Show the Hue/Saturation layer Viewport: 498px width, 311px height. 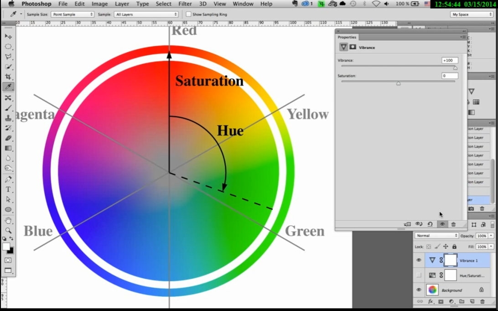419,275
